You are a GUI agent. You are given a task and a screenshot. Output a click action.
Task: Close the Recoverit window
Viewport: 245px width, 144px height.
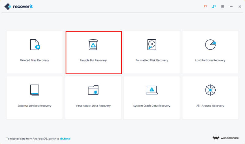[240, 6]
